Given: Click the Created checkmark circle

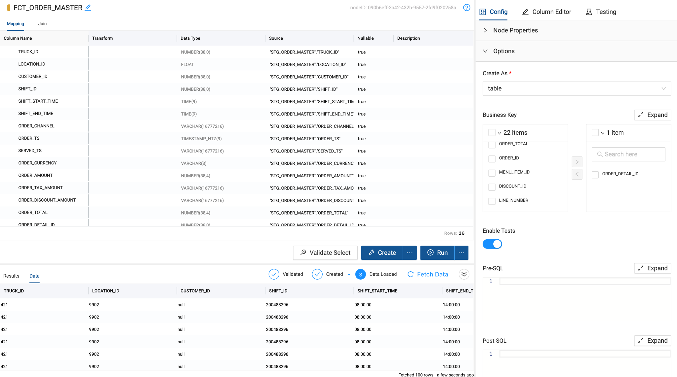Looking at the screenshot, I should 317,274.
